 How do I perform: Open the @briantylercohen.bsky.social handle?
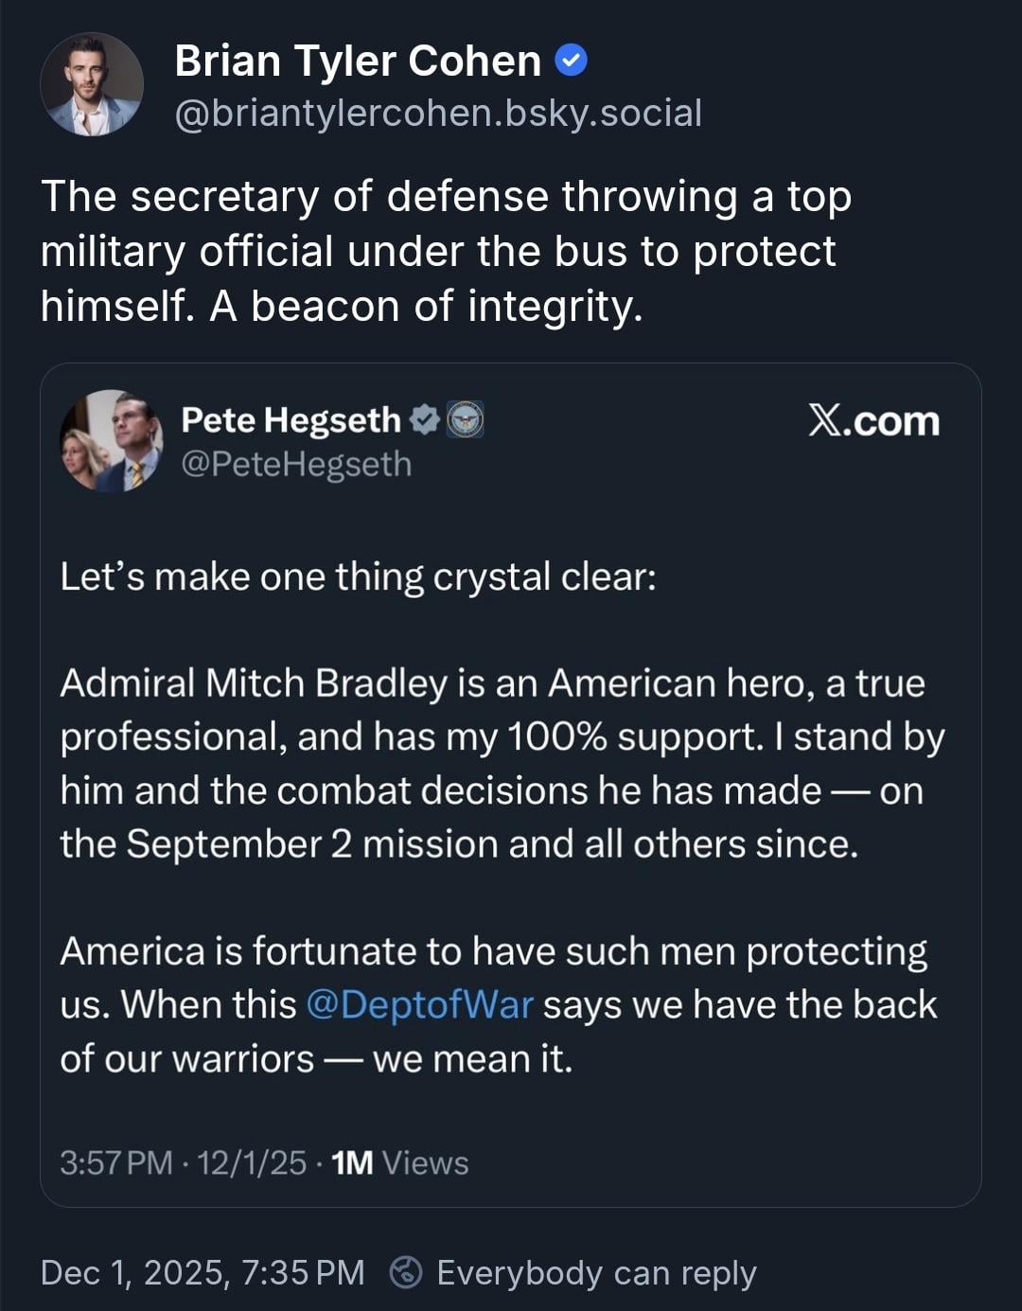(x=438, y=114)
